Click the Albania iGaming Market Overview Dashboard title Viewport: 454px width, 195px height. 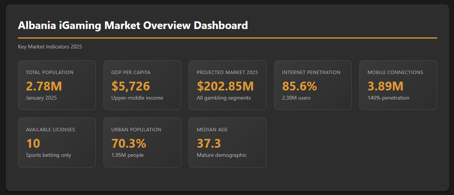[x=132, y=26]
